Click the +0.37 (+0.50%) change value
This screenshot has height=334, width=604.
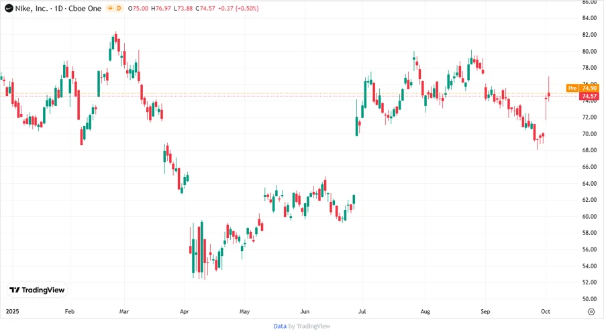pyautogui.click(x=240, y=8)
